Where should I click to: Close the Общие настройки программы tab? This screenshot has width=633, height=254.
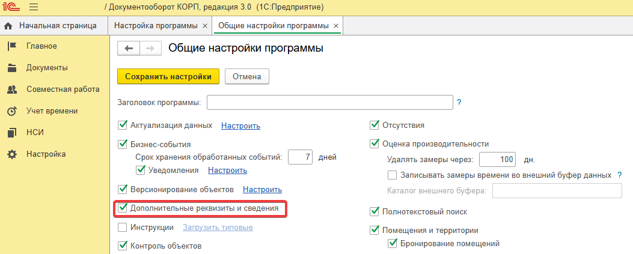336,26
